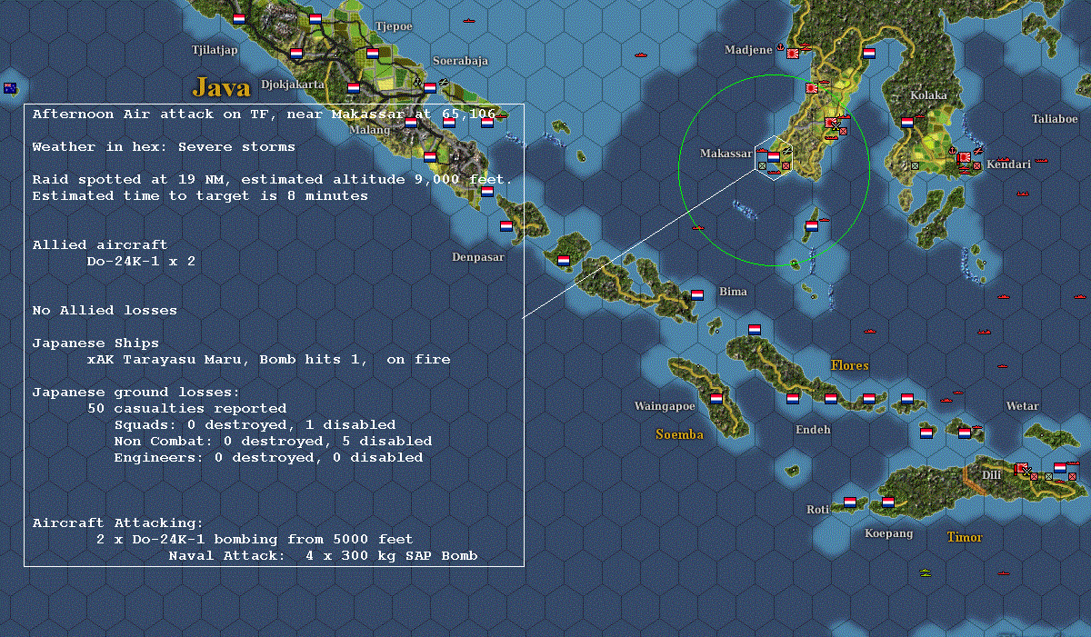Select Japanese flag with crossed swords northeast of Makassar
The height and width of the screenshot is (637, 1091).
tap(833, 123)
